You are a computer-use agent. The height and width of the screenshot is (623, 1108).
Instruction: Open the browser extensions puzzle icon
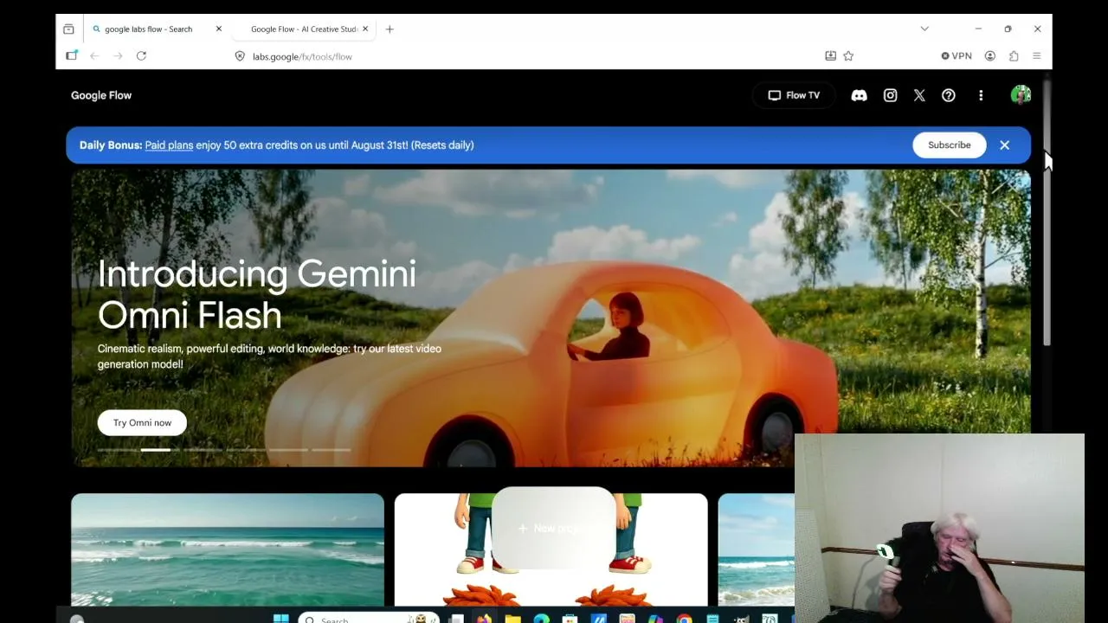tap(1014, 56)
